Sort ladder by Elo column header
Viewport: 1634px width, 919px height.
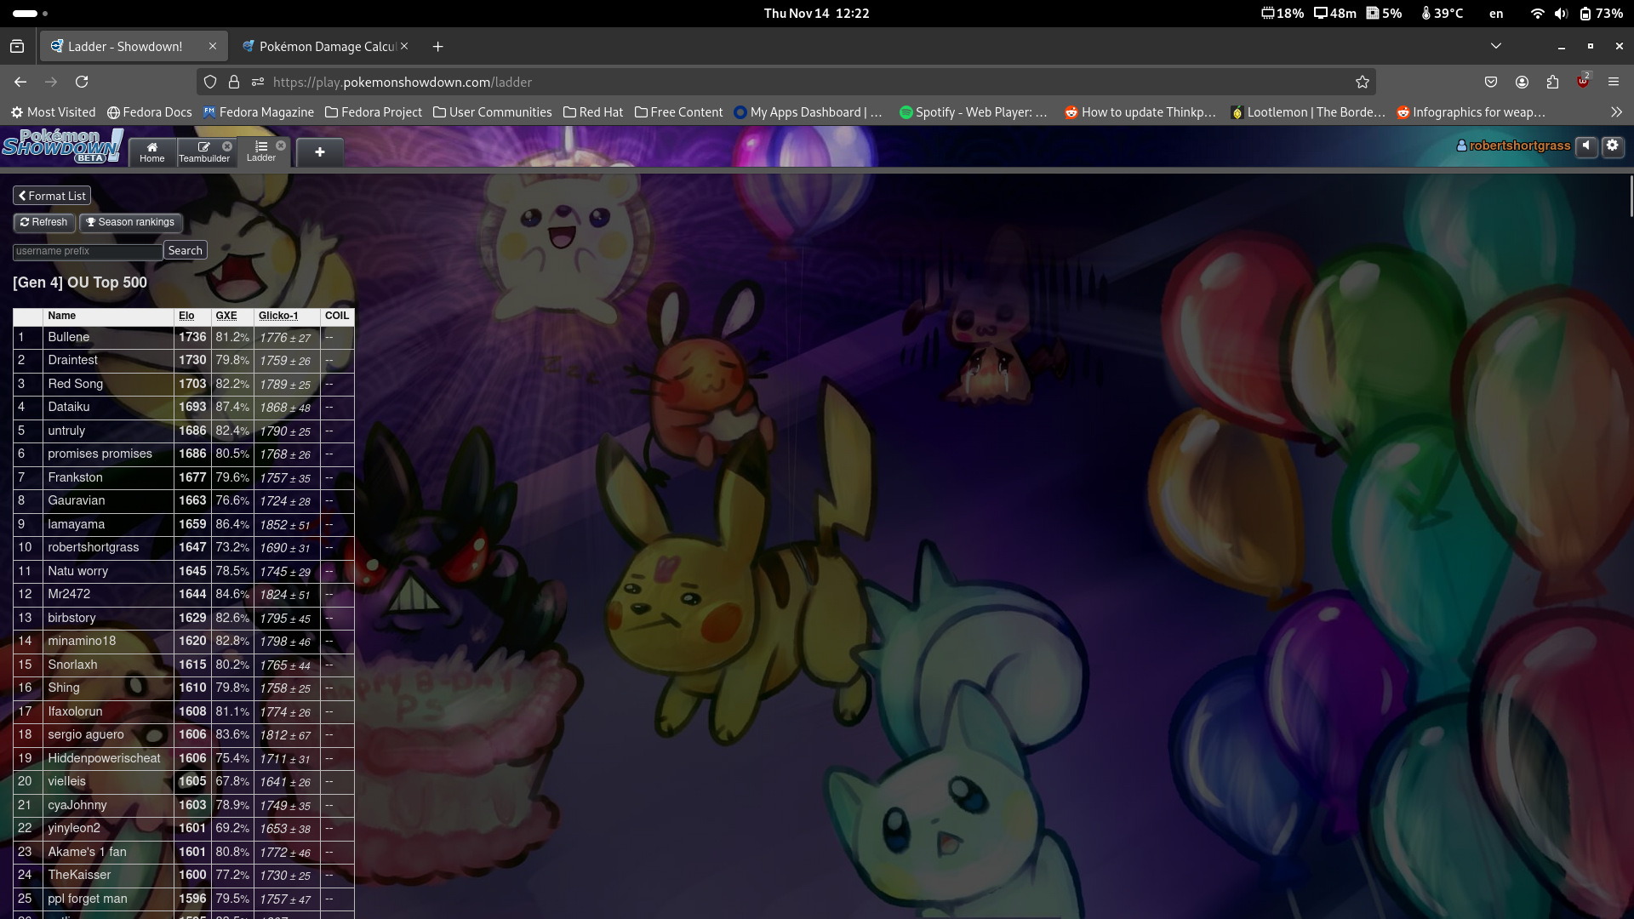(x=186, y=316)
